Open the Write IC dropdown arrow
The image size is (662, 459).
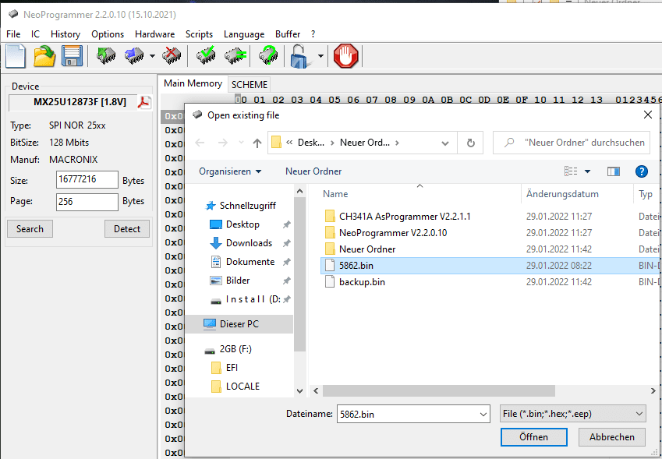152,55
